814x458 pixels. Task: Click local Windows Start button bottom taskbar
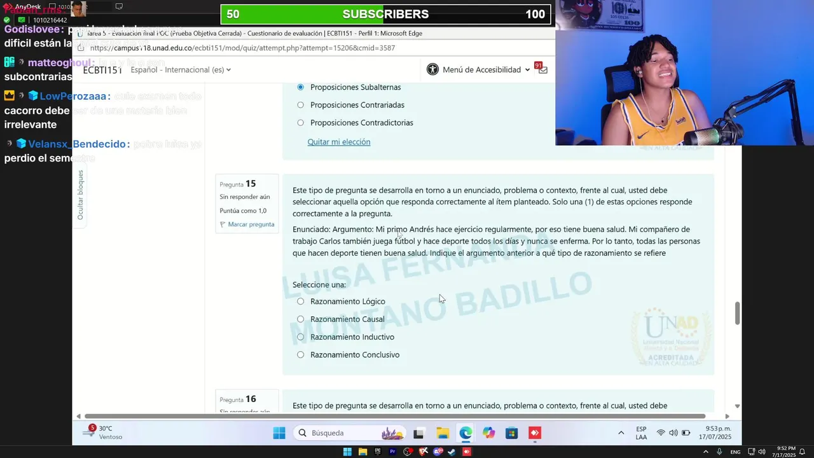point(347,452)
